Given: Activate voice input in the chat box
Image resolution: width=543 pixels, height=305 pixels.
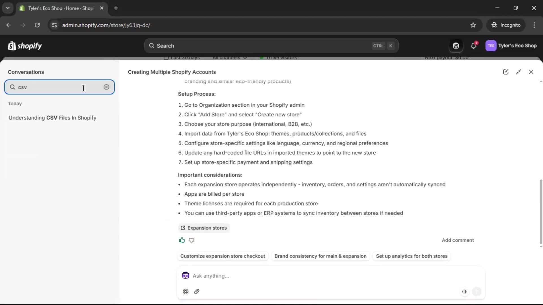Looking at the screenshot, I should point(464,291).
